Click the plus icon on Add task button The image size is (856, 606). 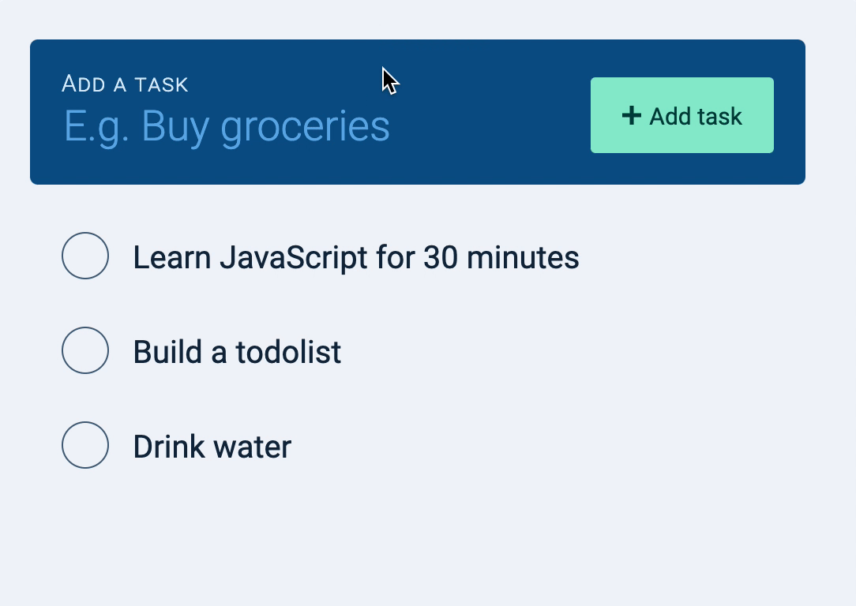pyautogui.click(x=631, y=115)
